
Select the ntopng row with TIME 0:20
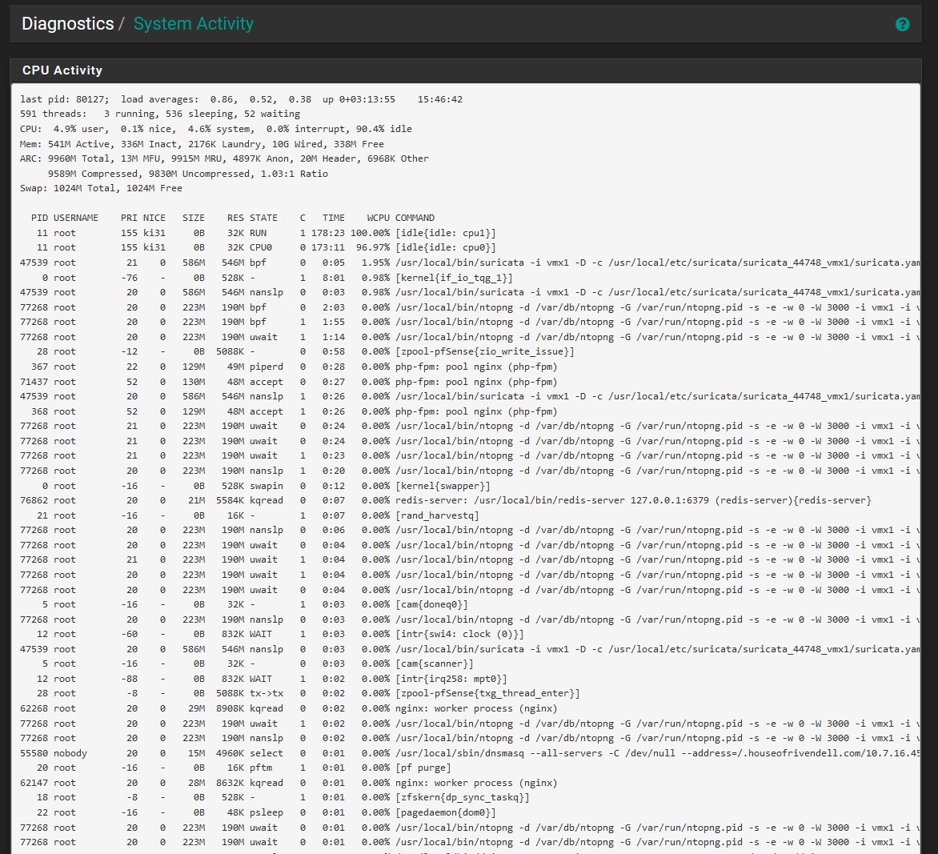pyautogui.click(x=470, y=471)
